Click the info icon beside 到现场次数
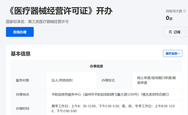The height and width of the screenshot is (115, 188). coord(185,11)
